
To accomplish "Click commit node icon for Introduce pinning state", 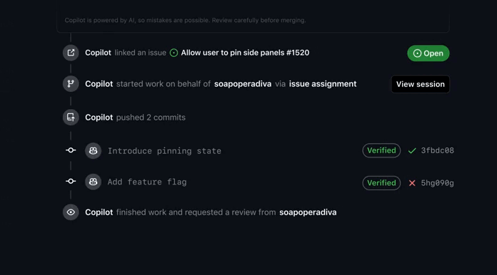I will point(71,150).
